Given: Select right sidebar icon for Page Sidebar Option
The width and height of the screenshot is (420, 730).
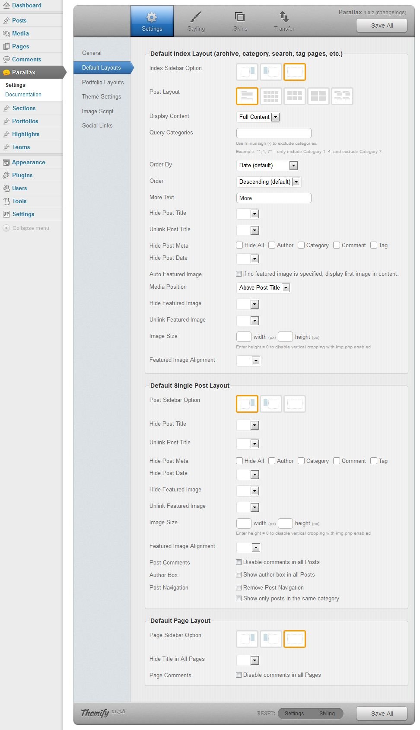Looking at the screenshot, I should point(247,639).
